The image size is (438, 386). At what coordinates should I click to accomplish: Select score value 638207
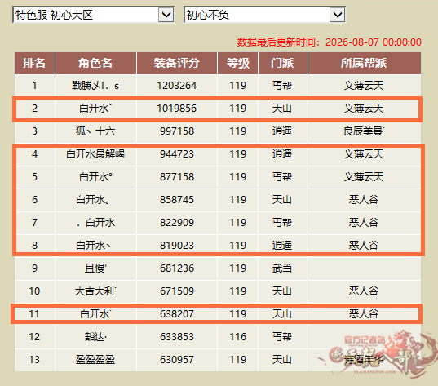(177, 314)
